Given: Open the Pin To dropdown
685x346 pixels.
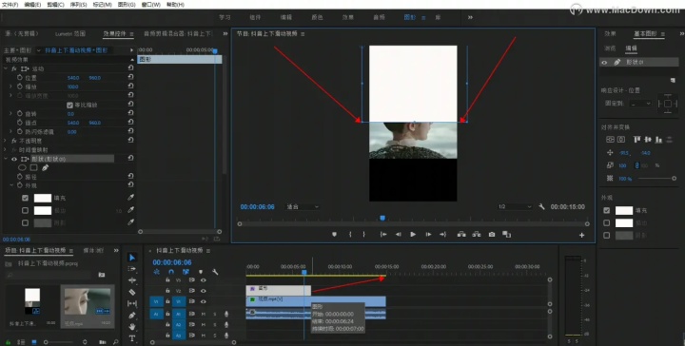Looking at the screenshot, I should 641,104.
